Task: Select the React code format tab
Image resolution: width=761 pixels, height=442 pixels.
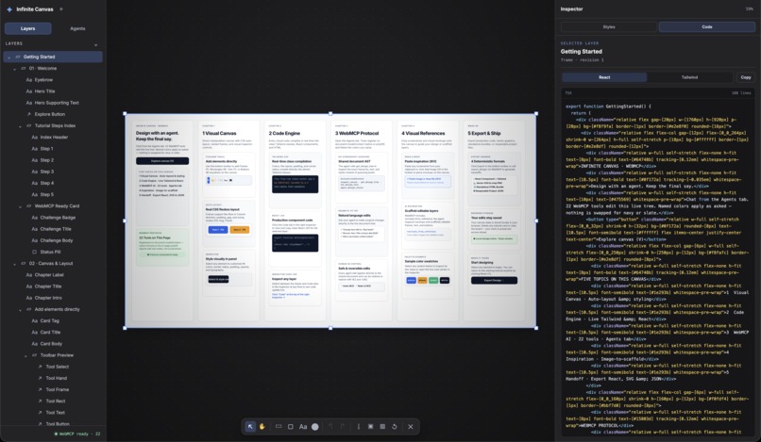Action: (x=604, y=77)
